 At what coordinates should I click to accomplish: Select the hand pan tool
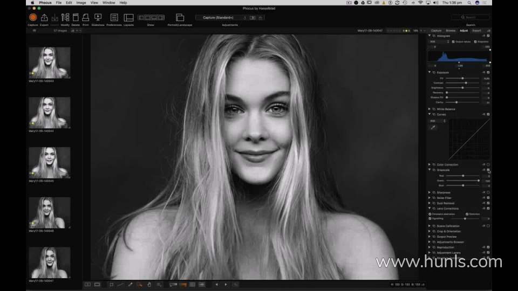(149, 285)
